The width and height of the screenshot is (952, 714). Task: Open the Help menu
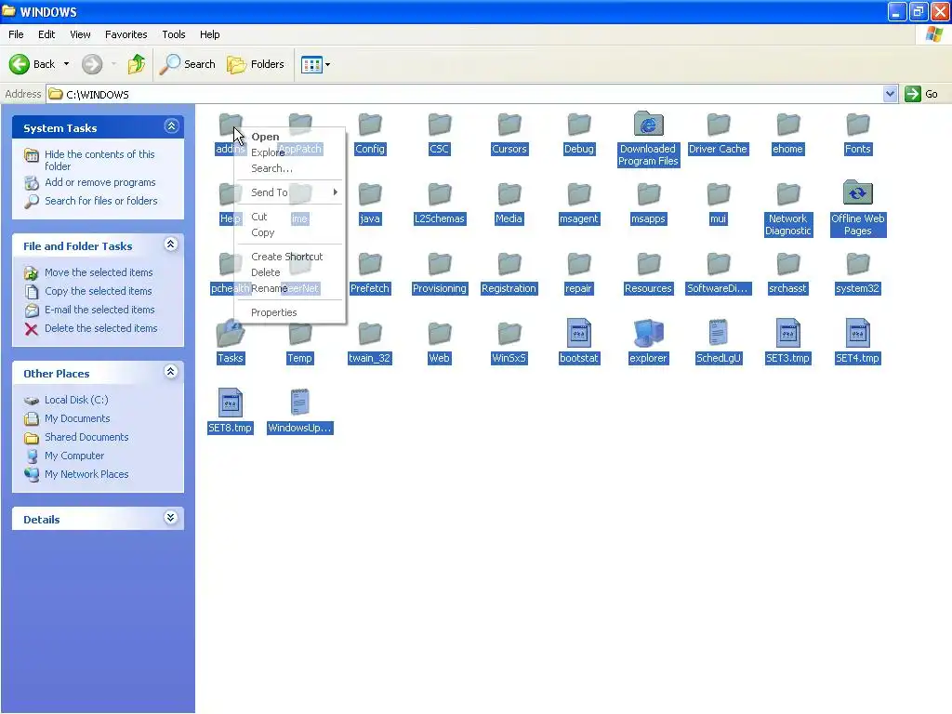(209, 34)
